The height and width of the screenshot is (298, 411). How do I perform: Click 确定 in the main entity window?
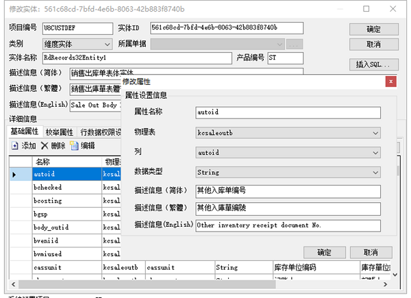pyautogui.click(x=374, y=29)
